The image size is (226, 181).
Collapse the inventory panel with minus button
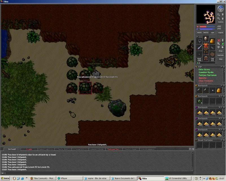click(197, 37)
